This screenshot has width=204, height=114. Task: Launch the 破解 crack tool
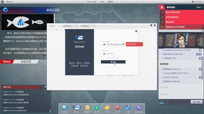(97, 109)
